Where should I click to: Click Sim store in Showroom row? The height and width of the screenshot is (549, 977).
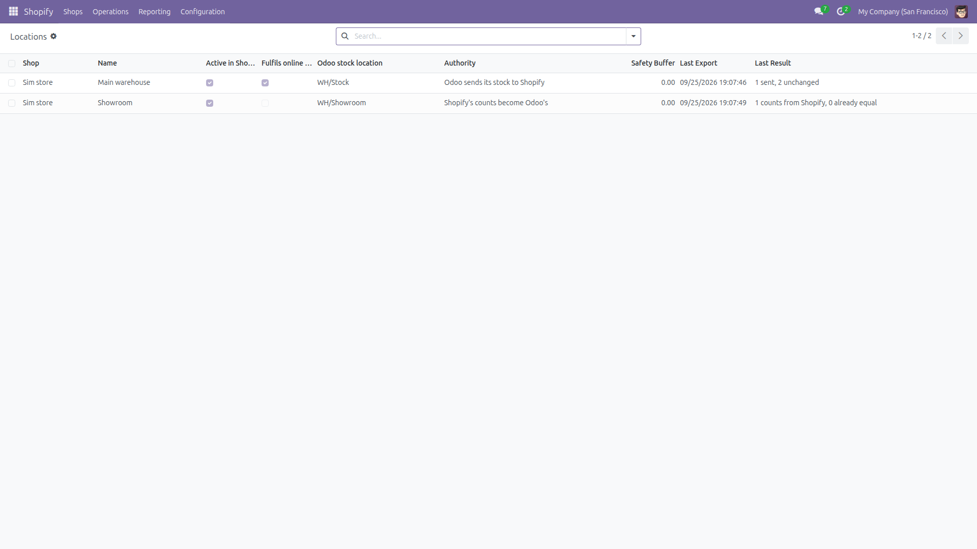coord(38,103)
